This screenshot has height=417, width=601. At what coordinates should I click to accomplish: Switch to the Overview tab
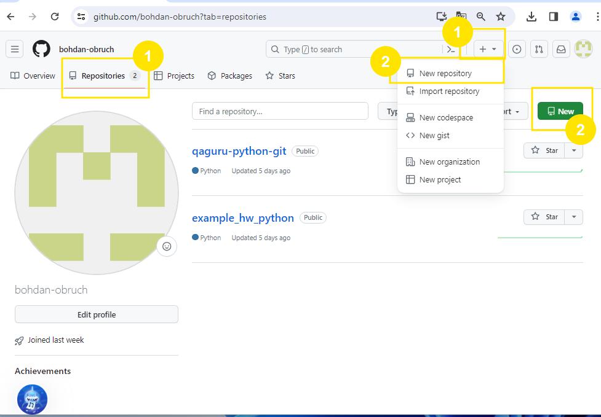(33, 76)
